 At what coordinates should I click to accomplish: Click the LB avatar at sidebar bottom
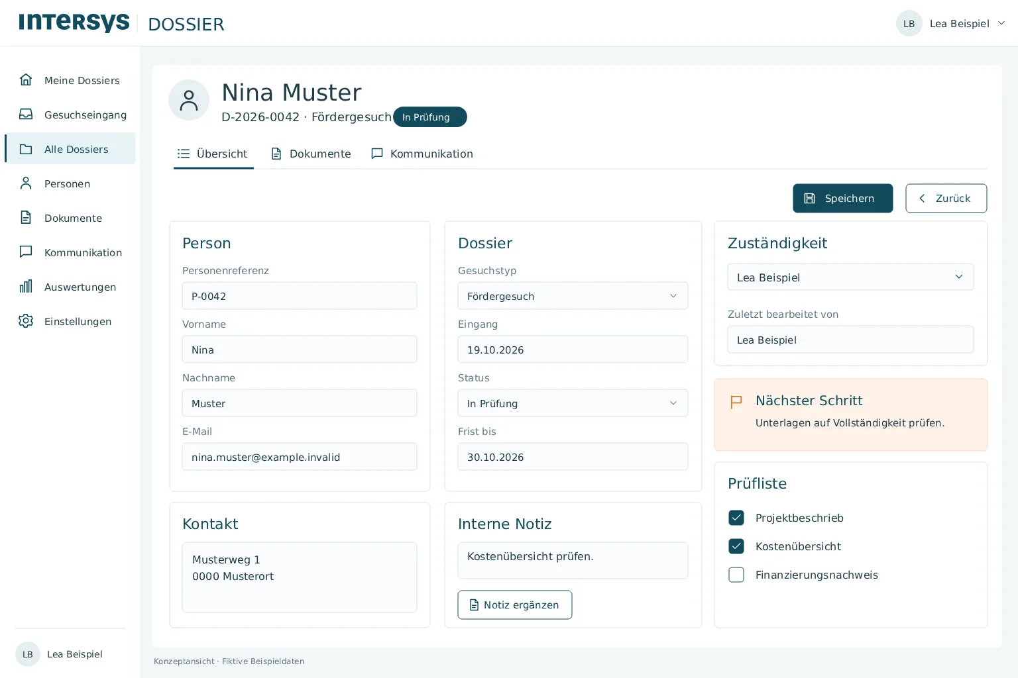tap(28, 654)
